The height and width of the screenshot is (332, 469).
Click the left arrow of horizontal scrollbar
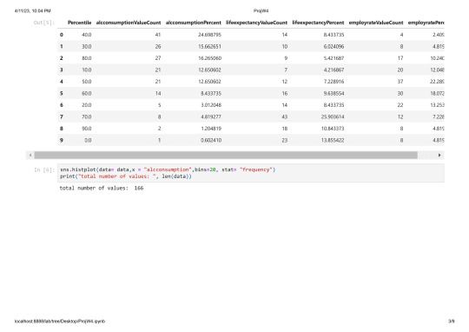30,155
